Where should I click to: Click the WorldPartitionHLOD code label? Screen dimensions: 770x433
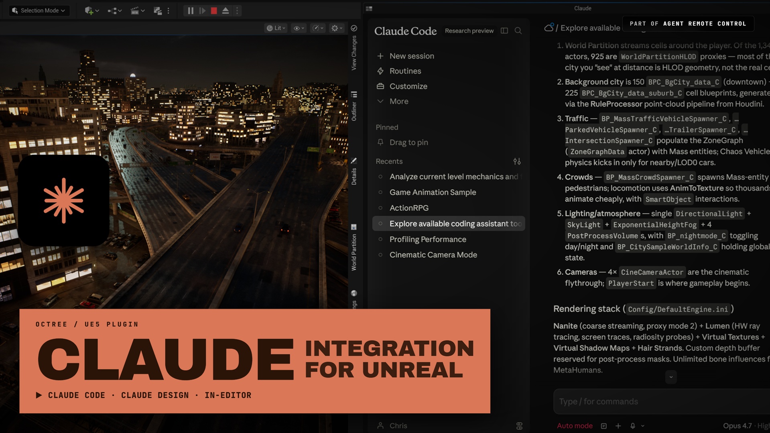658,57
